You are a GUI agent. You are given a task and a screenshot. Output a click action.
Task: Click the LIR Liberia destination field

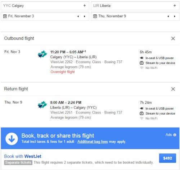135,6
